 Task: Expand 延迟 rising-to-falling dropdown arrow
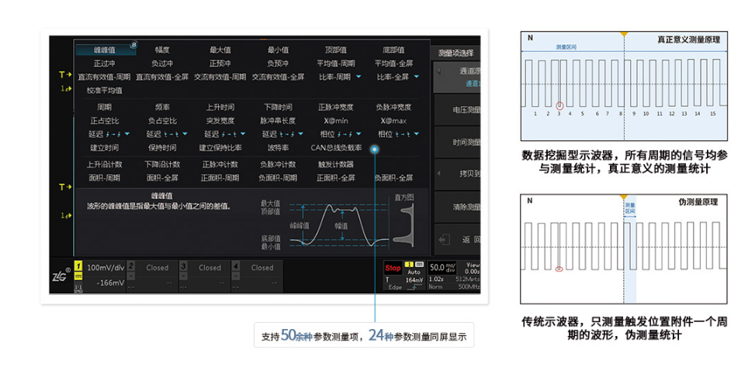point(243,134)
